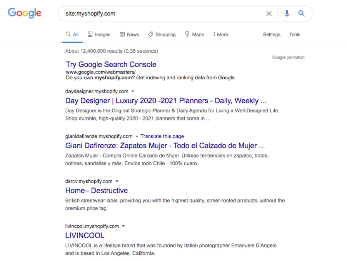
Task: Go to the Maps tab
Action: (x=194, y=35)
